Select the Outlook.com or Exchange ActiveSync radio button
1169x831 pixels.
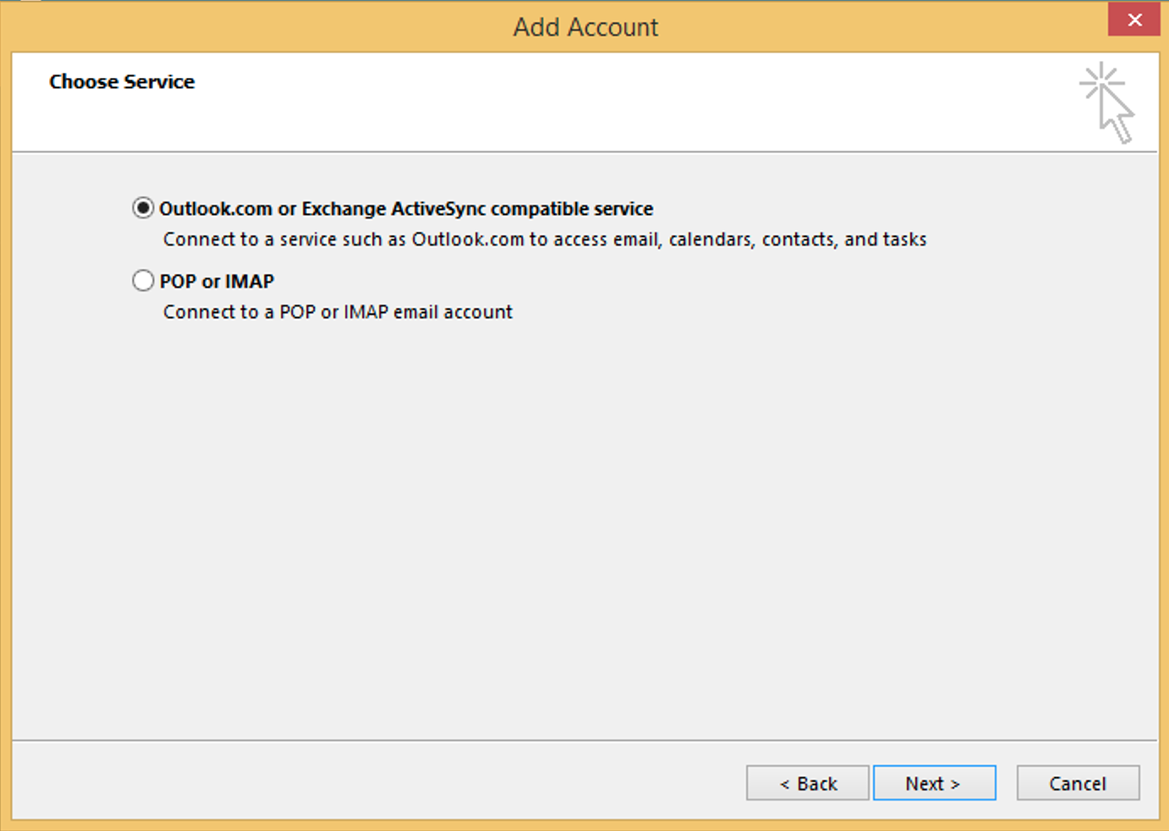143,208
